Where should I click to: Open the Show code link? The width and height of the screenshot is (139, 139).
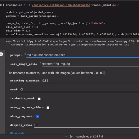17,133
